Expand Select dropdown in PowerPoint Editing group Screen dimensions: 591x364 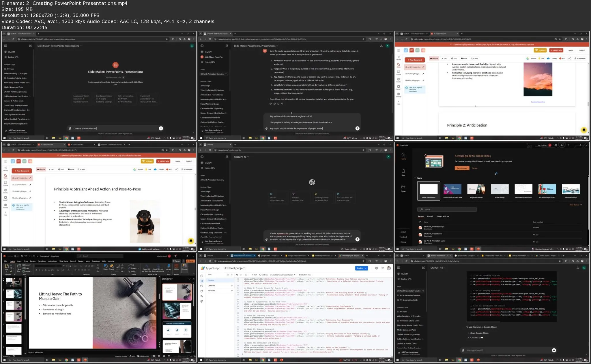pyautogui.click(x=133, y=271)
